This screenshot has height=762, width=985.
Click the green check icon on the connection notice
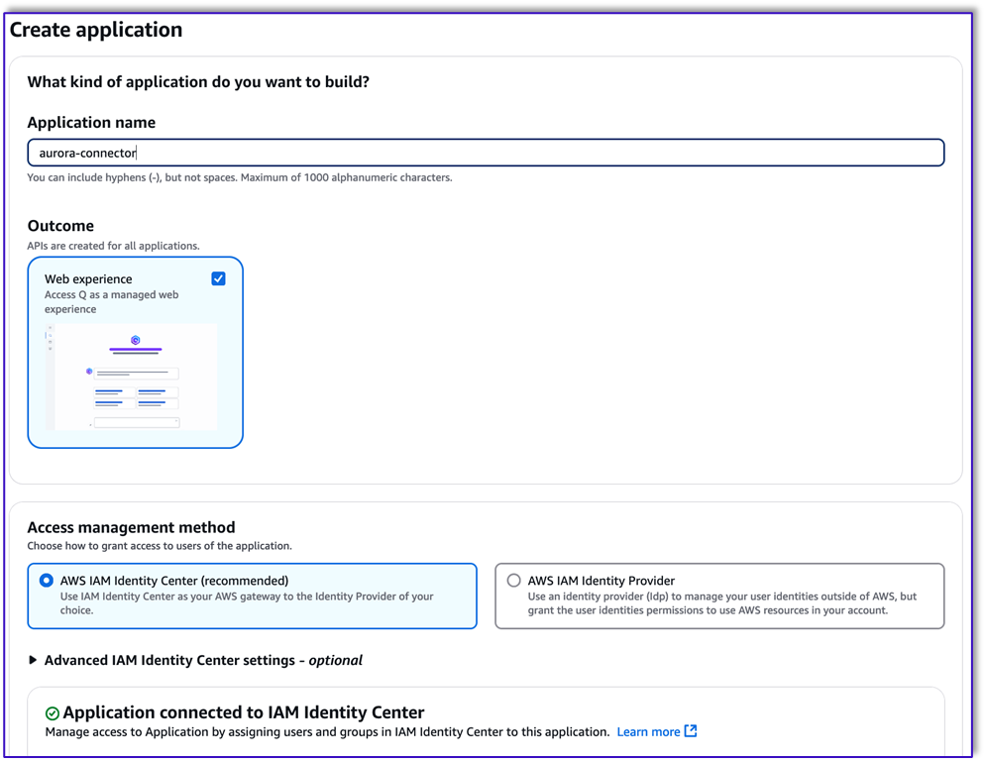point(51,711)
